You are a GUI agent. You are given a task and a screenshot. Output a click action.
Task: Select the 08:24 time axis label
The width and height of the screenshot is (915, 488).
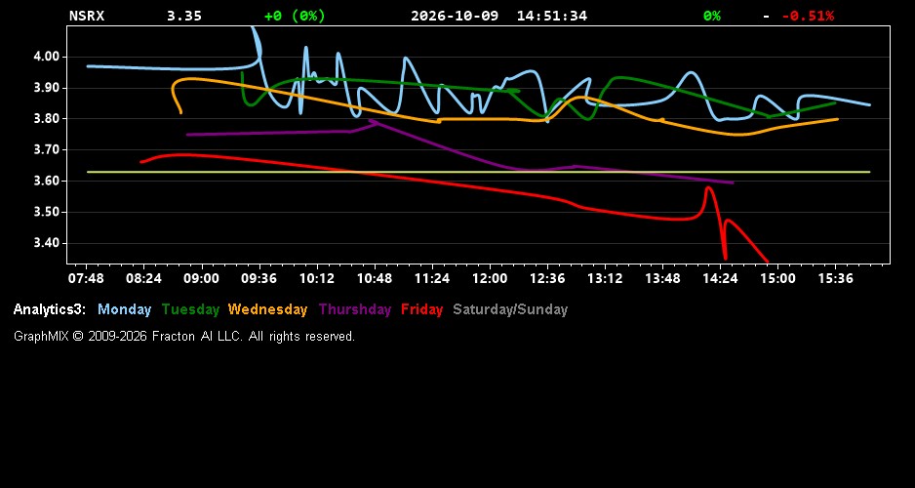click(143, 278)
